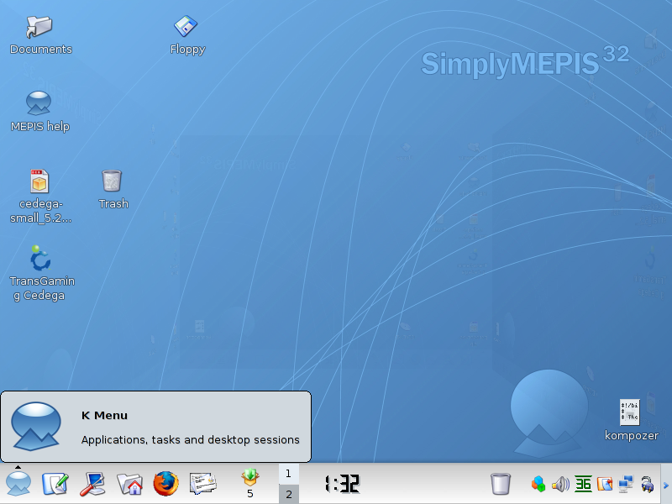Select the MEPIS help desktop shortcut
The width and height of the screenshot is (672, 504).
39,104
